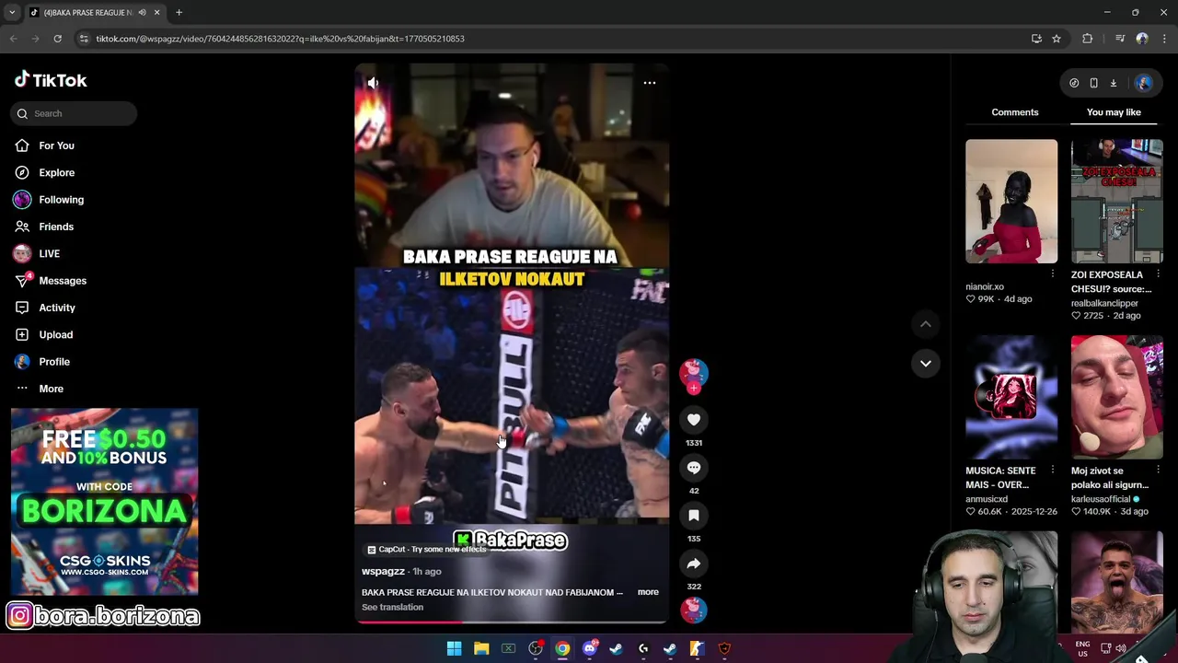Open the sound disc avatar below share
This screenshot has width=1178, height=663.
pyautogui.click(x=694, y=610)
